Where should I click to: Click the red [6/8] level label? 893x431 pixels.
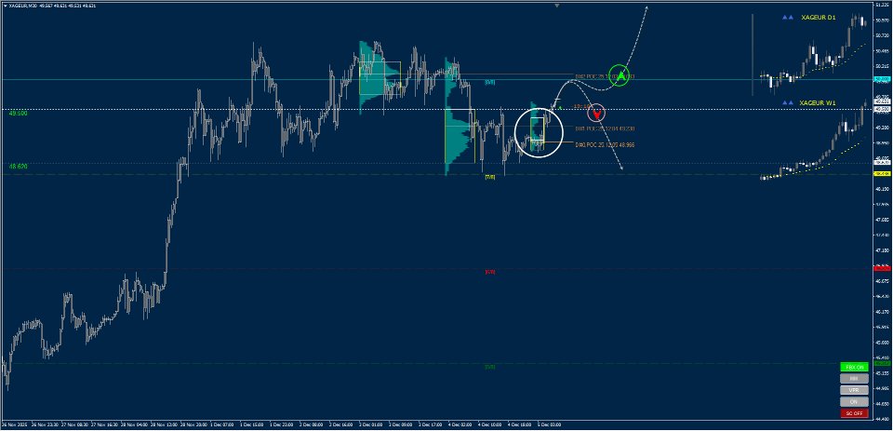coord(490,272)
